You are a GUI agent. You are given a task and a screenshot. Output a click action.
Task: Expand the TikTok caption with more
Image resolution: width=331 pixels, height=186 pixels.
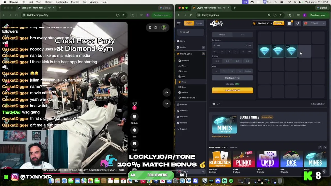pyautogui.click(x=121, y=170)
